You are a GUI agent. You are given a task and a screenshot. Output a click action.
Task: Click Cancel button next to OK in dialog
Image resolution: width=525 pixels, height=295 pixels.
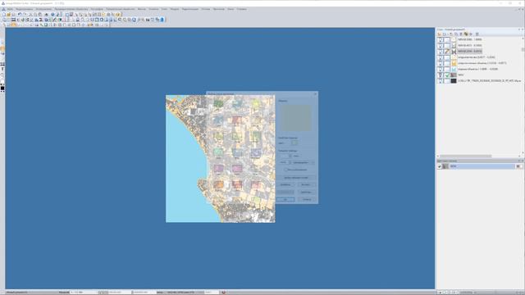(x=307, y=199)
